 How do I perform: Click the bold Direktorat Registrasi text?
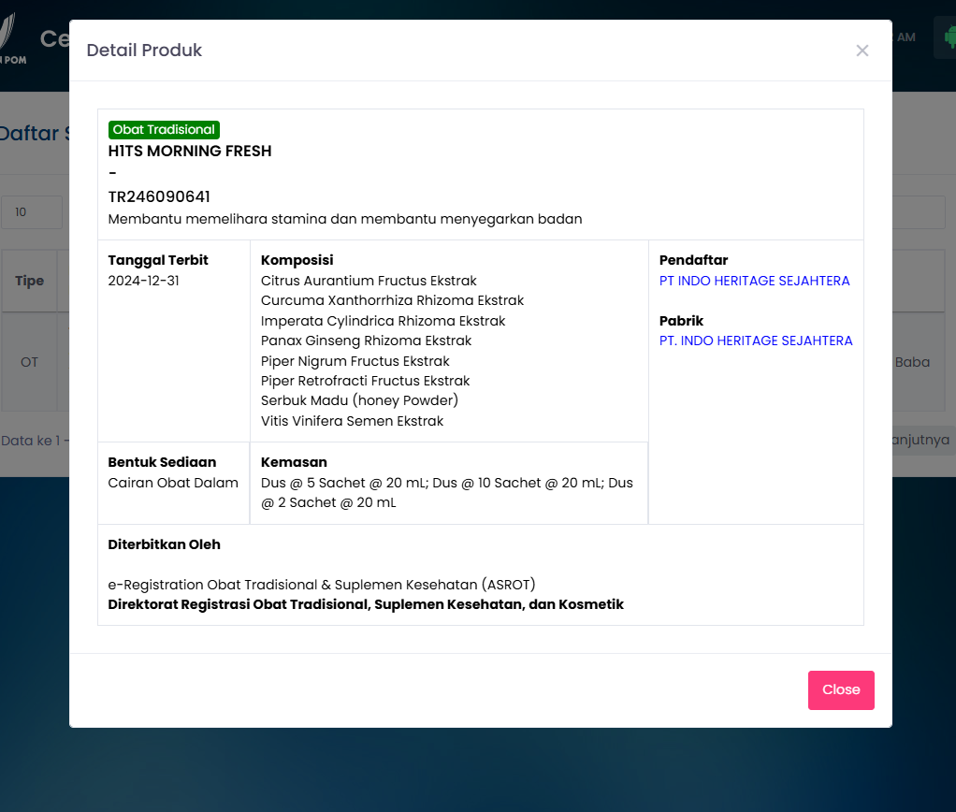(366, 604)
